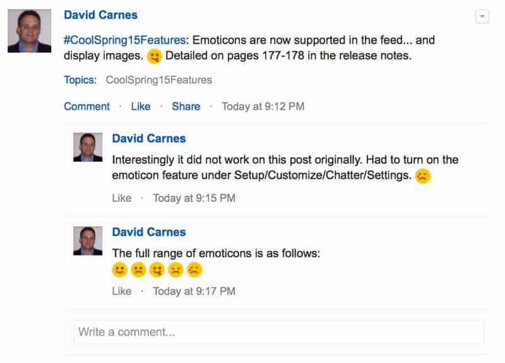The height and width of the screenshot is (363, 505).
Task: Click the Today at 9:12 PM timestamp
Action: (x=263, y=106)
